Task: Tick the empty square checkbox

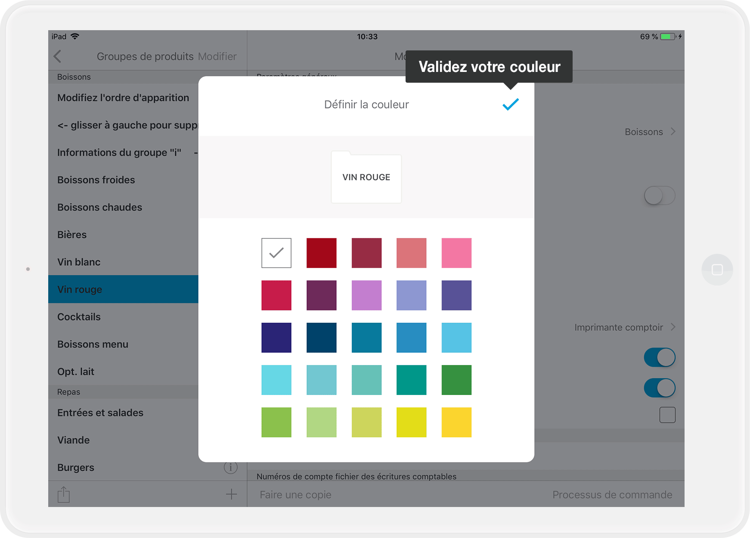Action: point(667,415)
